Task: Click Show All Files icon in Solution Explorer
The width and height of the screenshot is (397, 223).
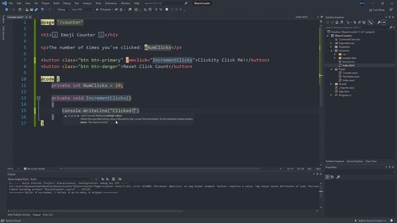Action: coord(364,22)
